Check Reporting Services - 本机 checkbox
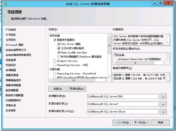176x131 pixels. (x=55, y=65)
